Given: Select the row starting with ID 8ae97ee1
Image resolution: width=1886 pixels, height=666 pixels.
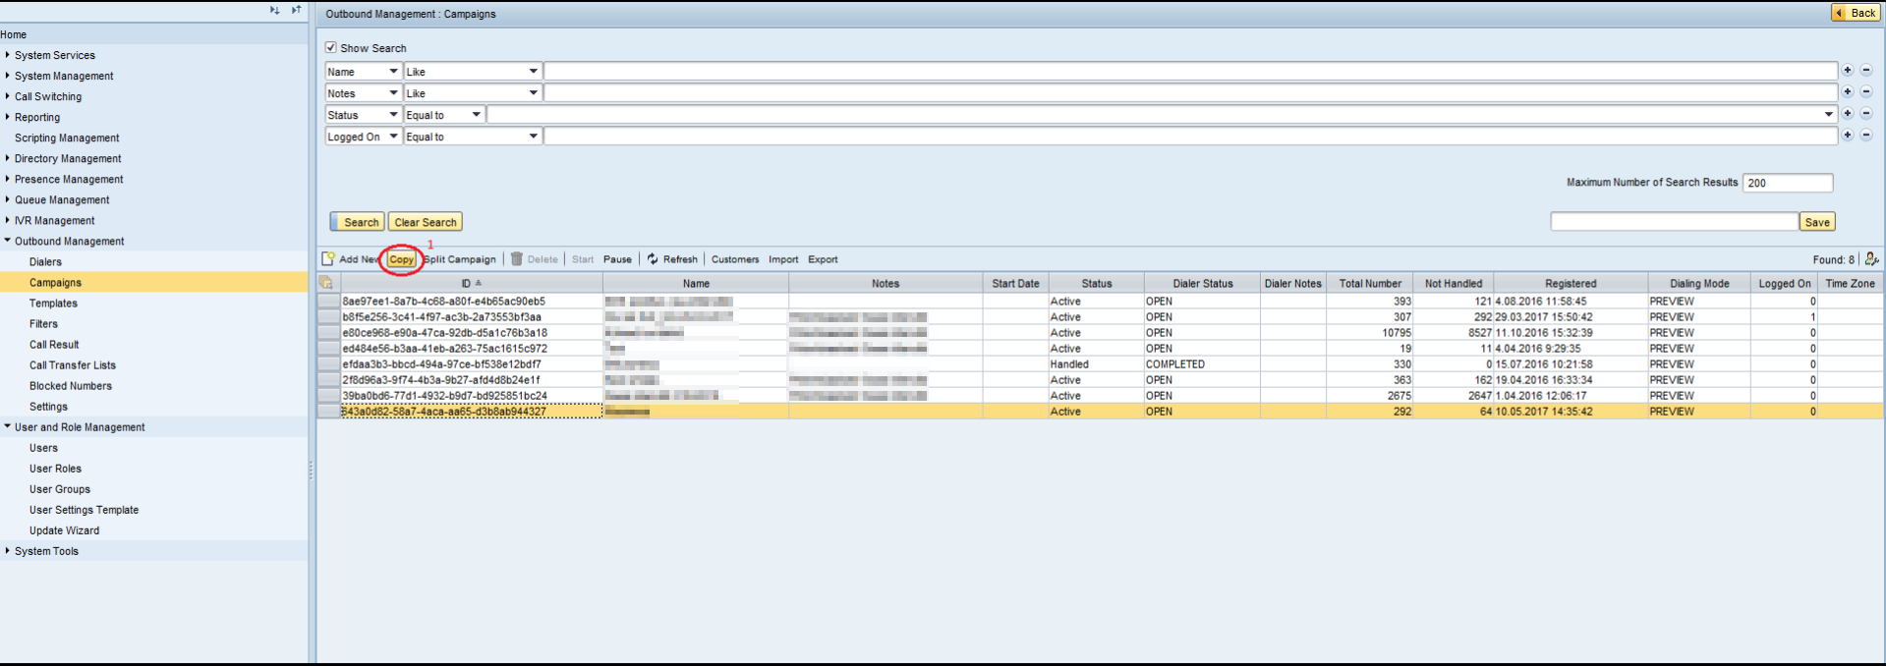Looking at the screenshot, I should (328, 302).
